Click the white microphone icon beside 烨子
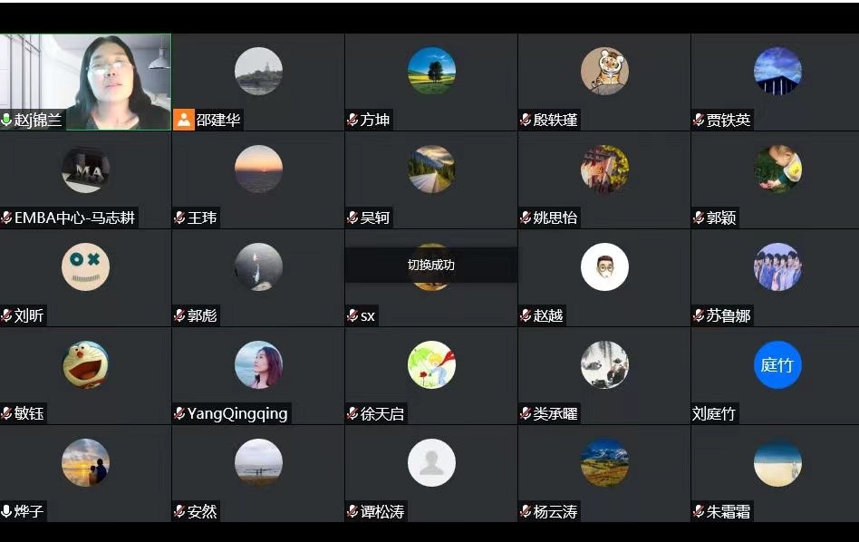 coord(6,511)
